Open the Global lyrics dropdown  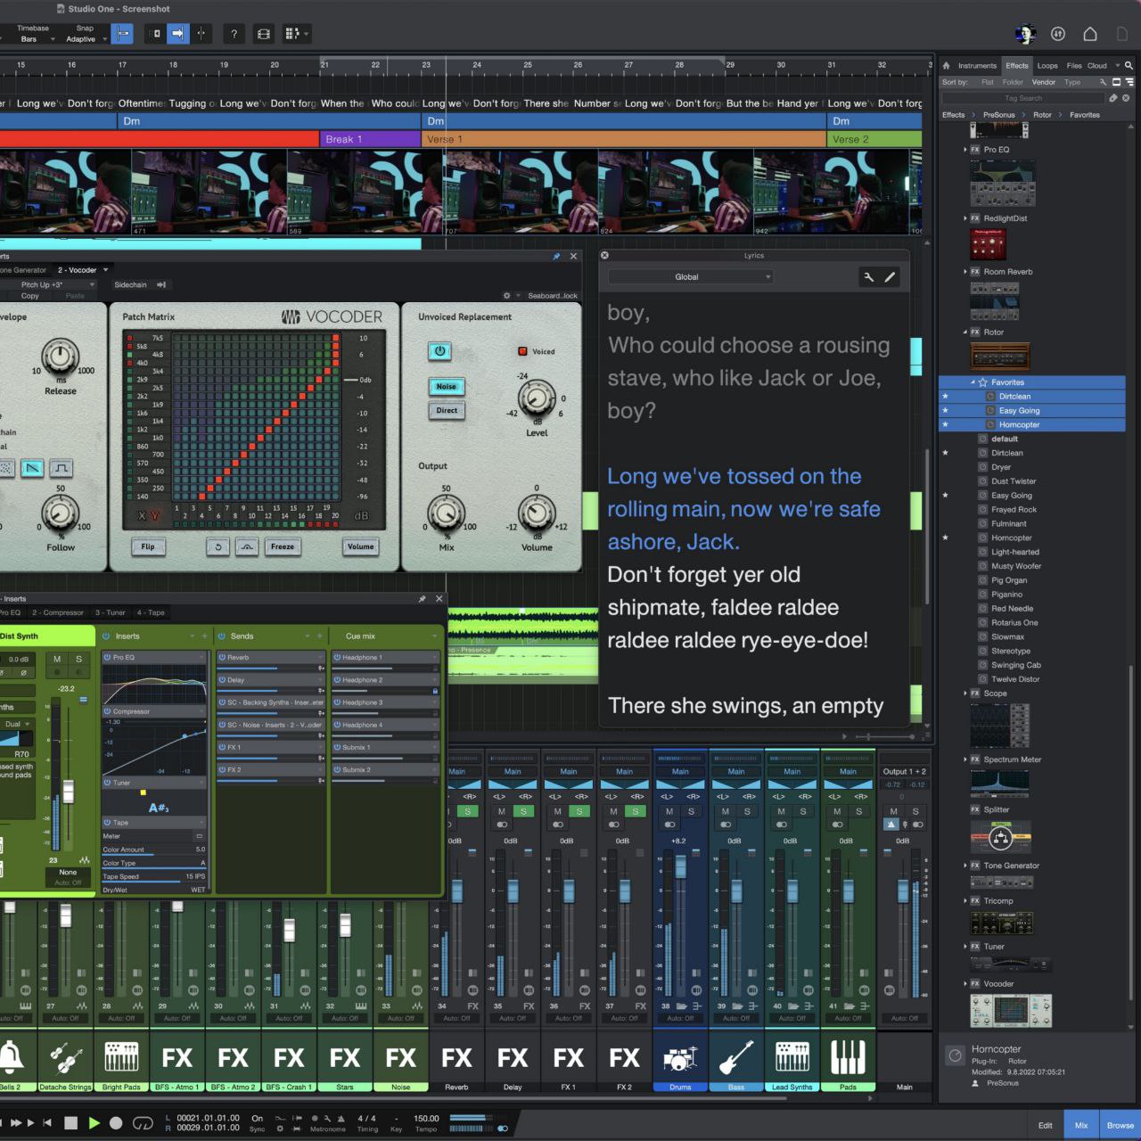pos(690,277)
